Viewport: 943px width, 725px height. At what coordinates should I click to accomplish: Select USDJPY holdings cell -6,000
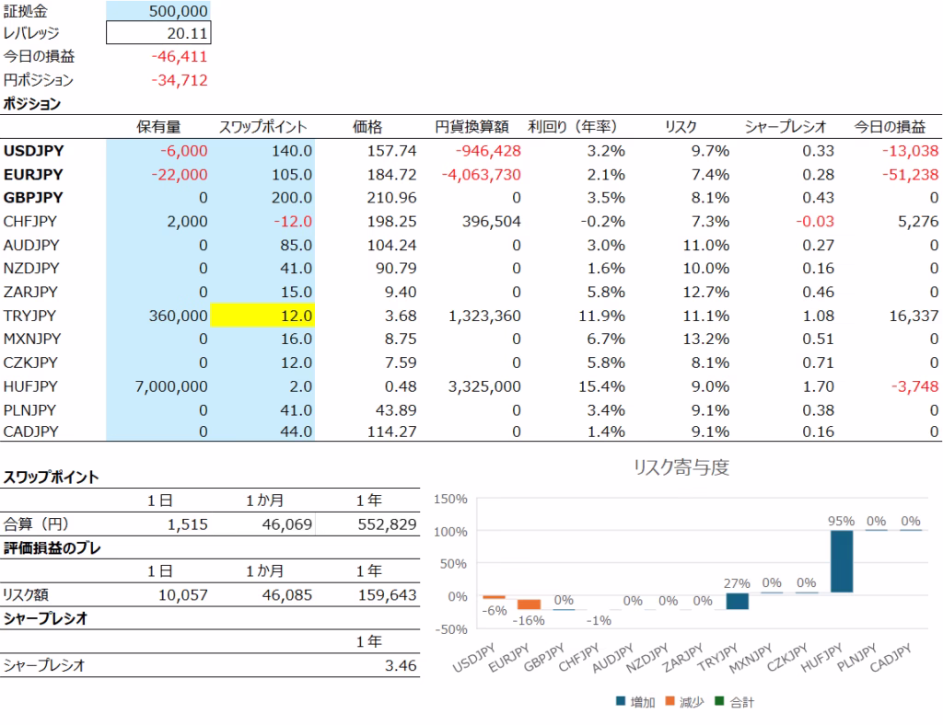pos(158,151)
